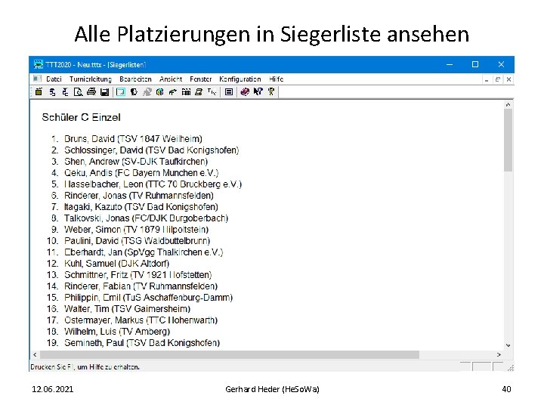Click the bracket-tree icon left of print preview
The height and width of the screenshot is (408, 544).
pyautogui.click(x=65, y=92)
